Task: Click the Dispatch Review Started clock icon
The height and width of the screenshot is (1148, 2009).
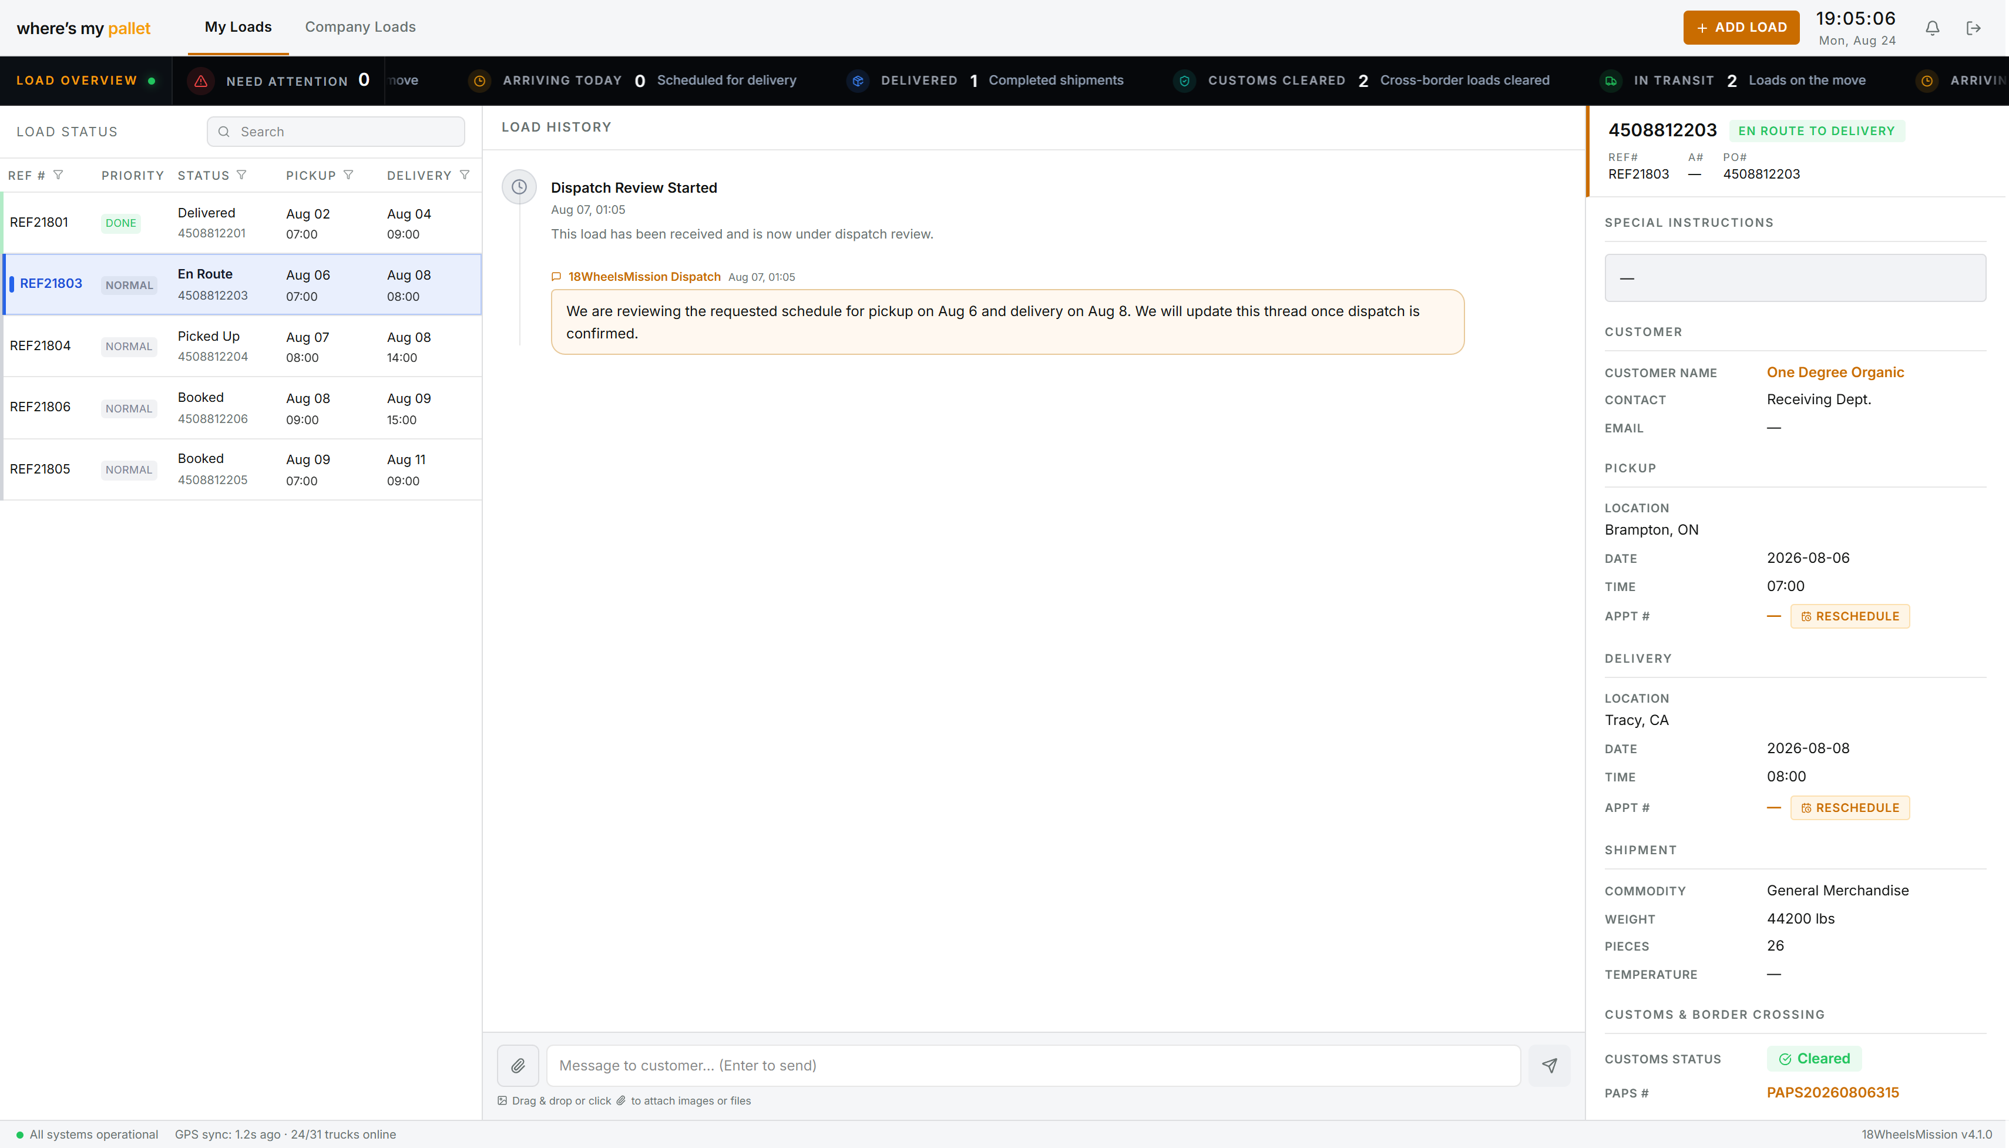Action: [x=519, y=187]
